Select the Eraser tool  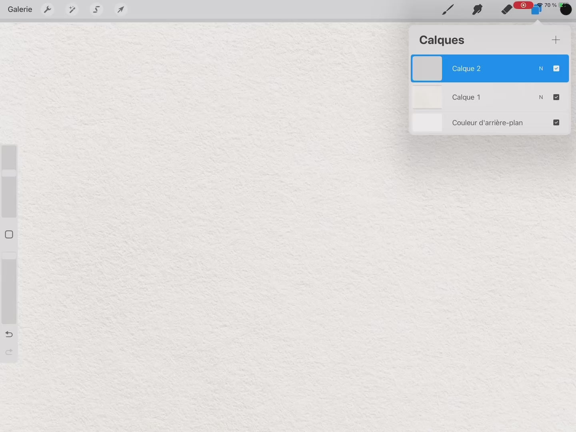506,9
